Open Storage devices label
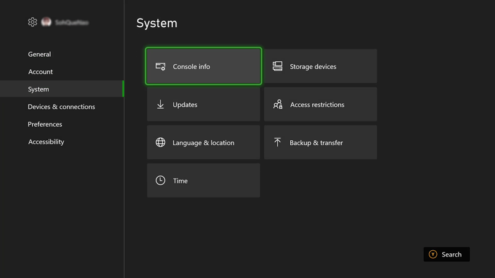This screenshot has height=278, width=495. (313, 67)
